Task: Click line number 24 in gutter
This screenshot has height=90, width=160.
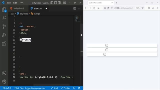Action: pyautogui.click(x=14, y=77)
